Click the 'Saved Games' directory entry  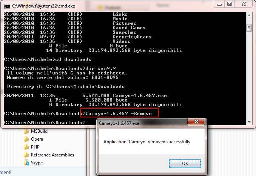coord(129,28)
